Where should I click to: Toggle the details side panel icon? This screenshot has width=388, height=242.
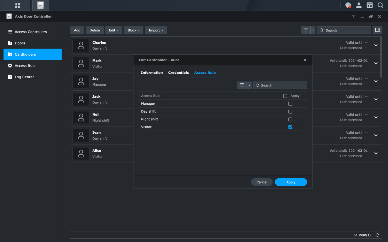(377, 30)
